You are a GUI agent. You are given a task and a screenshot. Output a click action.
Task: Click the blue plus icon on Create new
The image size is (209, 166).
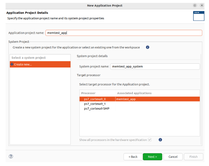click(12, 64)
